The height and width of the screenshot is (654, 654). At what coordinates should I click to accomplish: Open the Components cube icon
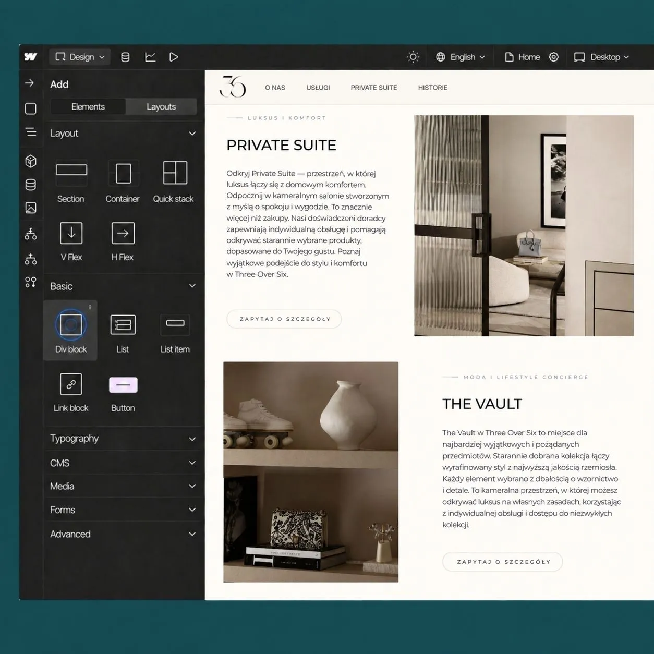[x=31, y=161]
